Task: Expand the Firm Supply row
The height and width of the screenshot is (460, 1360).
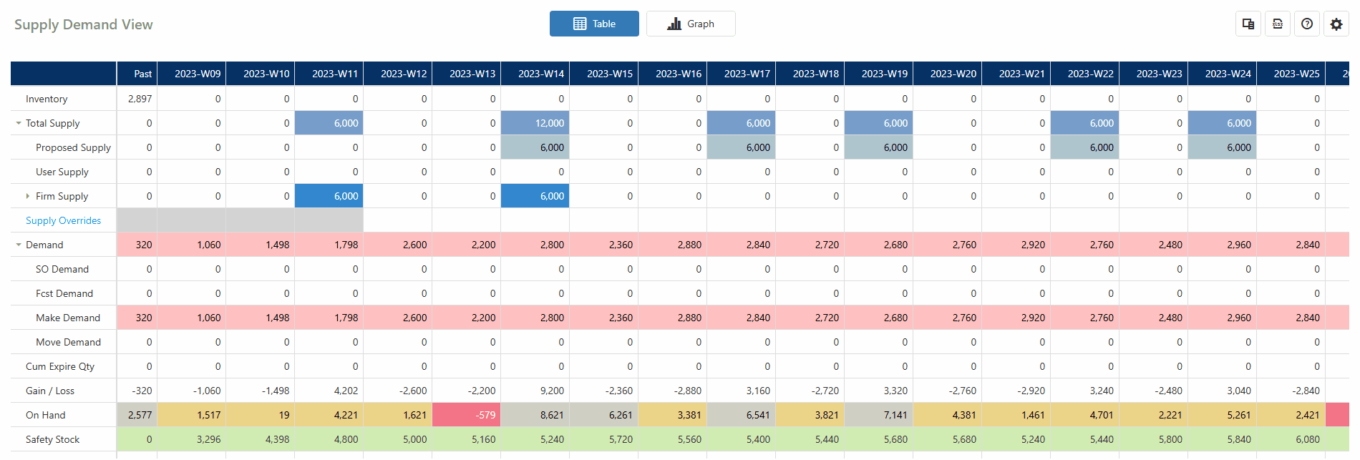Action: coord(28,196)
